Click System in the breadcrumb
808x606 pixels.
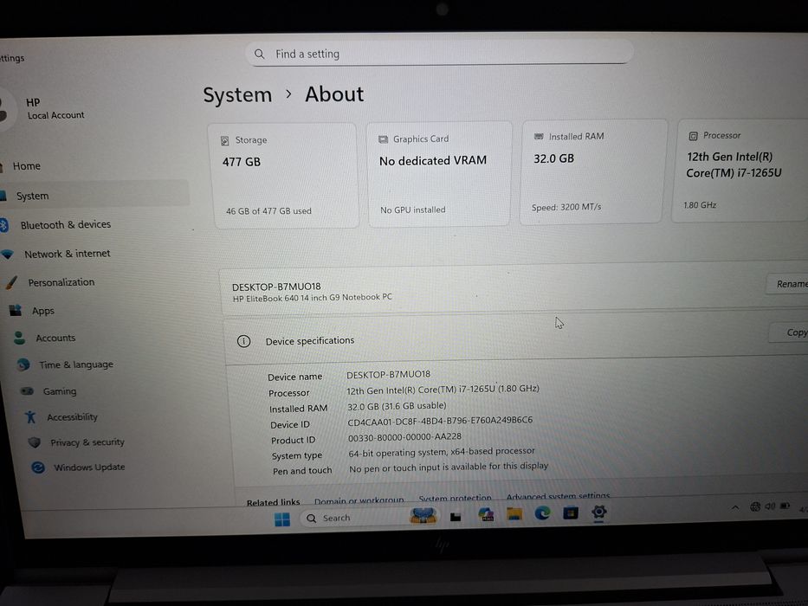pyautogui.click(x=237, y=95)
